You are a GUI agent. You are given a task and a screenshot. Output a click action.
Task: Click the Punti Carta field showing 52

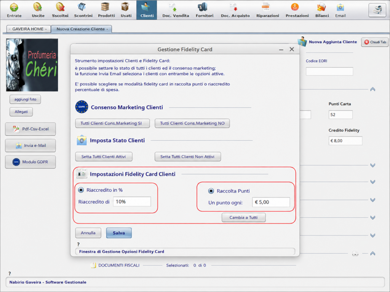pos(340,115)
